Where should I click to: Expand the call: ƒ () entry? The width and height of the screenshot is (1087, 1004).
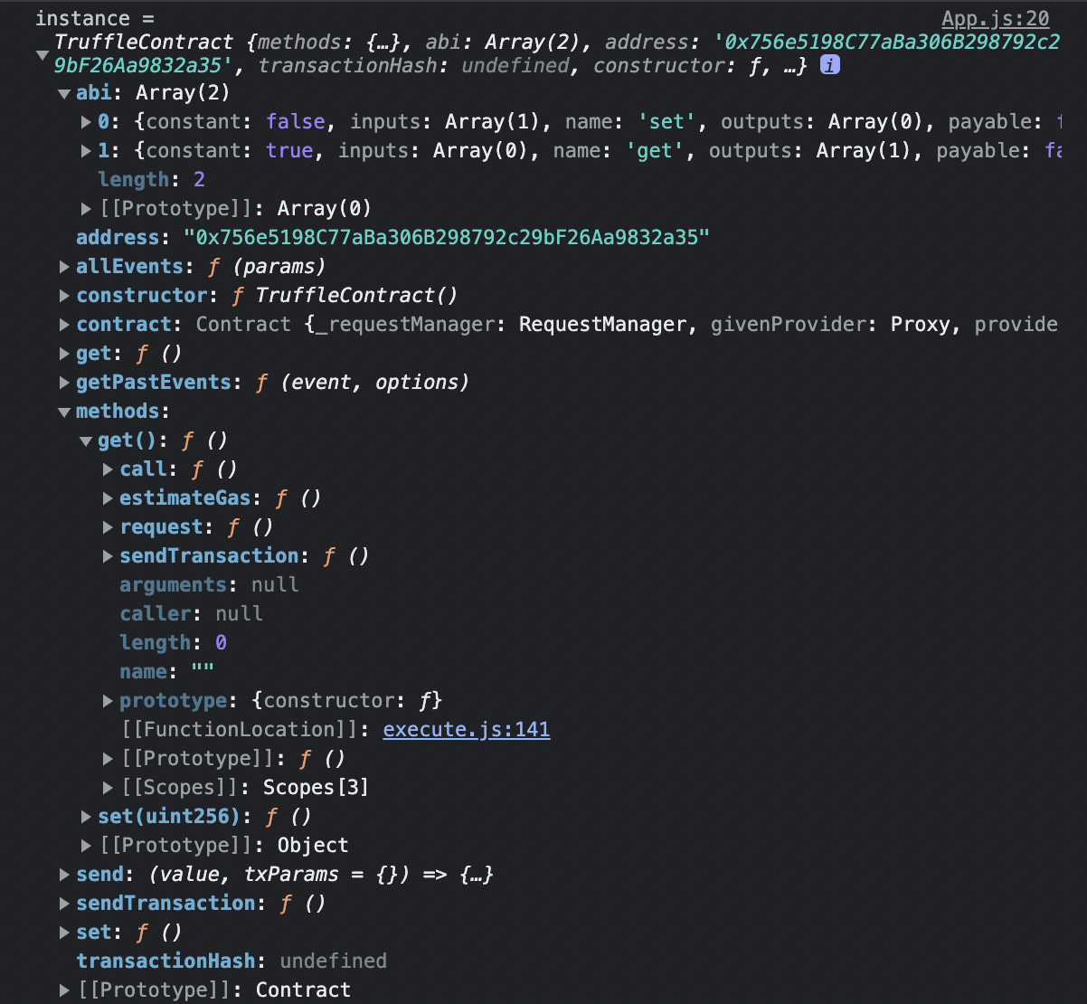click(x=109, y=469)
